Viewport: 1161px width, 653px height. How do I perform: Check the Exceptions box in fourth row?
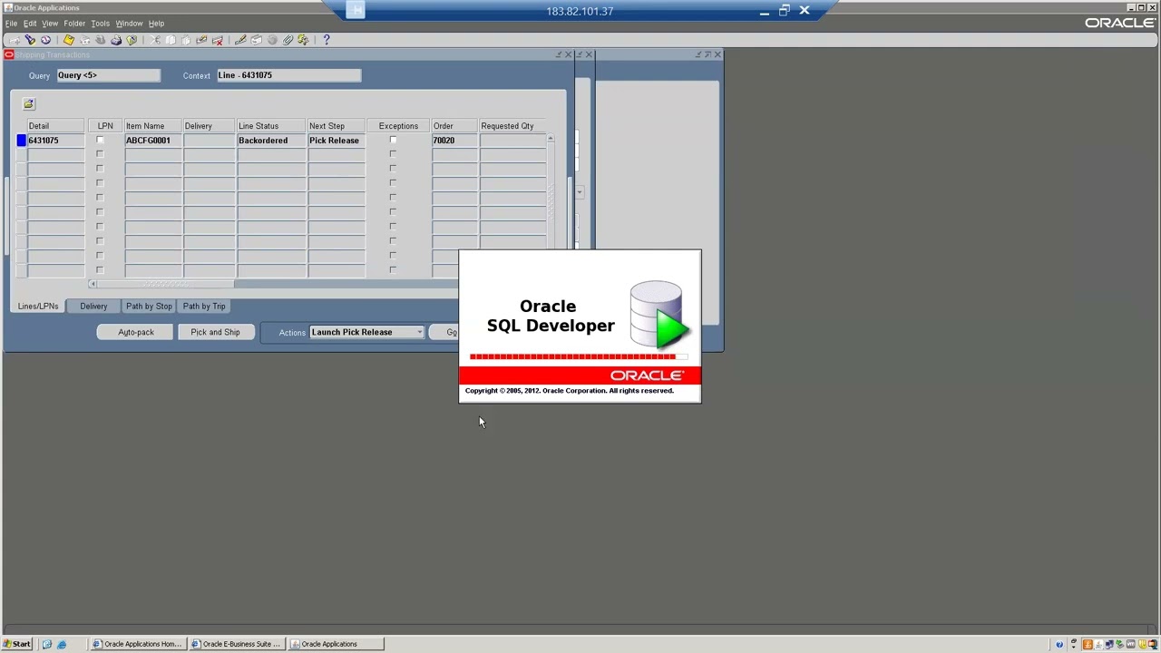393,183
